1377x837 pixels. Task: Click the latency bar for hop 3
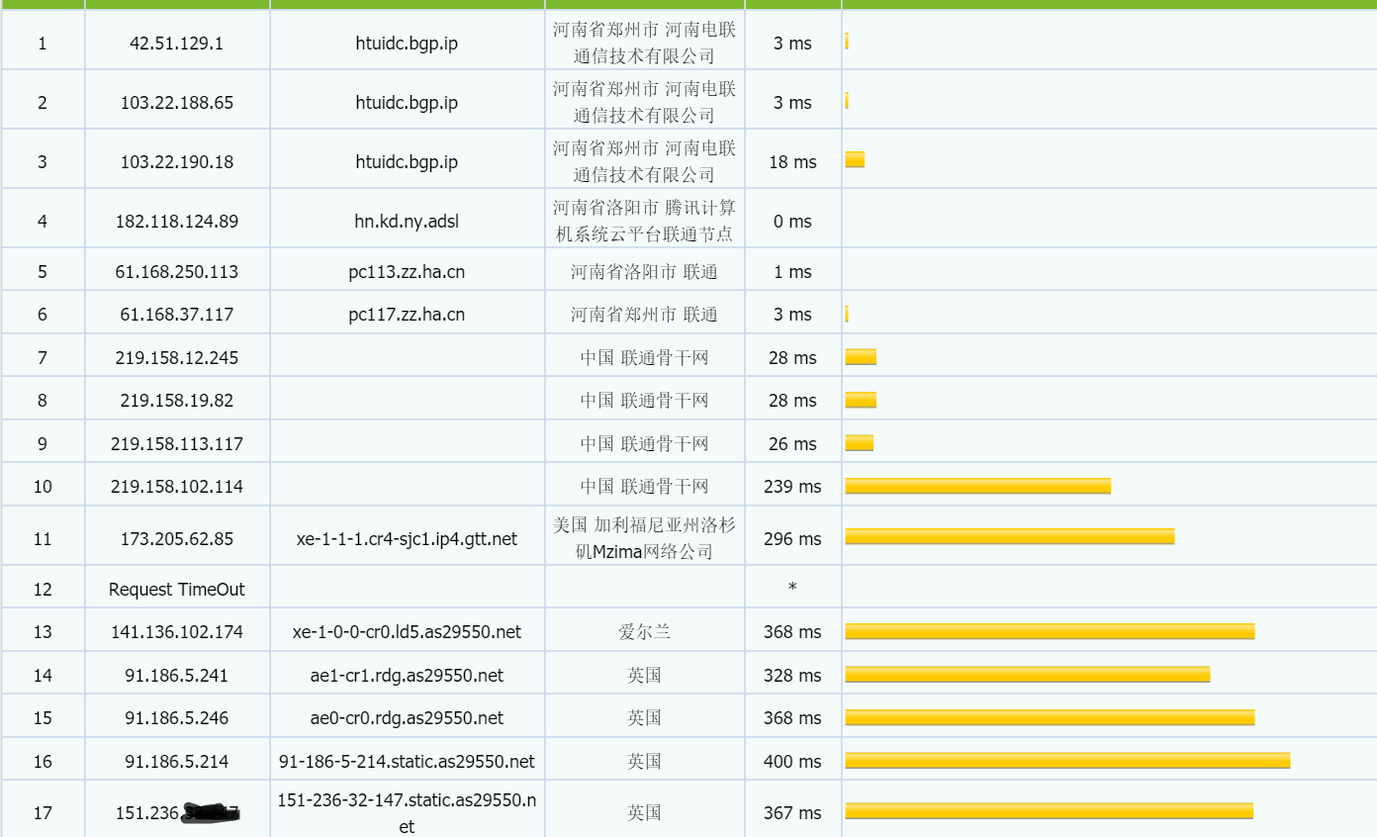(x=855, y=159)
